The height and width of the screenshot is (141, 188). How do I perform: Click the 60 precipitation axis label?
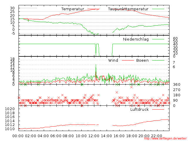coord(175,38)
